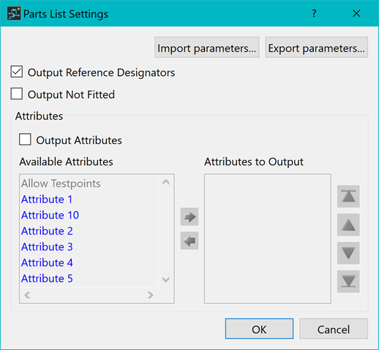Select Attribute 3 in available list
Image resolution: width=379 pixels, height=350 pixels.
click(47, 247)
